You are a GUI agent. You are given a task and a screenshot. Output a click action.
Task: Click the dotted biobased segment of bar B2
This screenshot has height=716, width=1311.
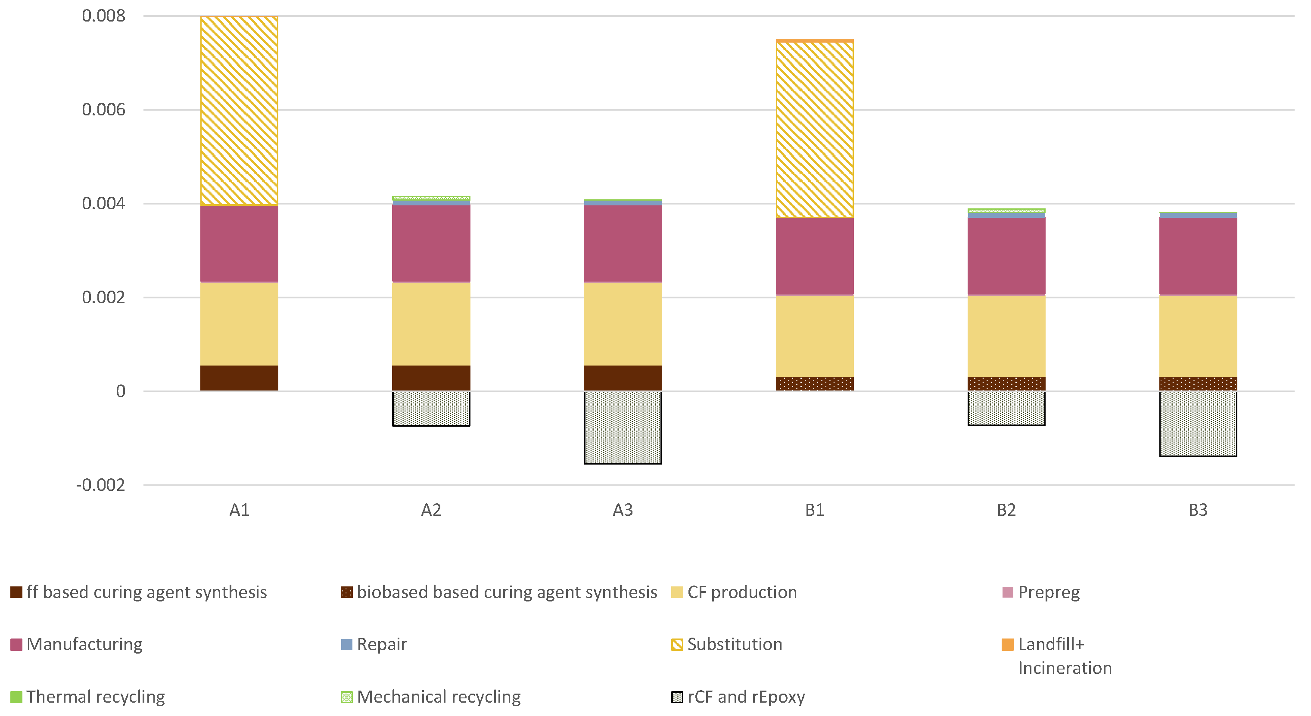[1007, 384]
